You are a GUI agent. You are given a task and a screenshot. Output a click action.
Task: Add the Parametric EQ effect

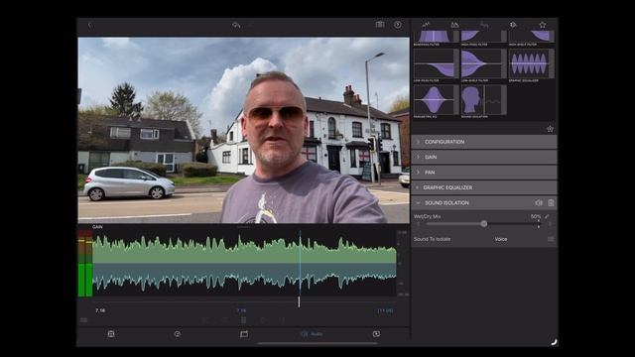point(436,101)
